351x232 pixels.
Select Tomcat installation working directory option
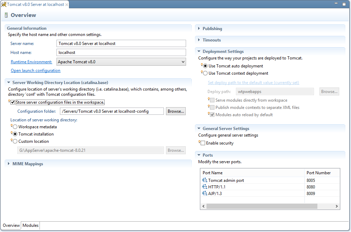[15, 134]
